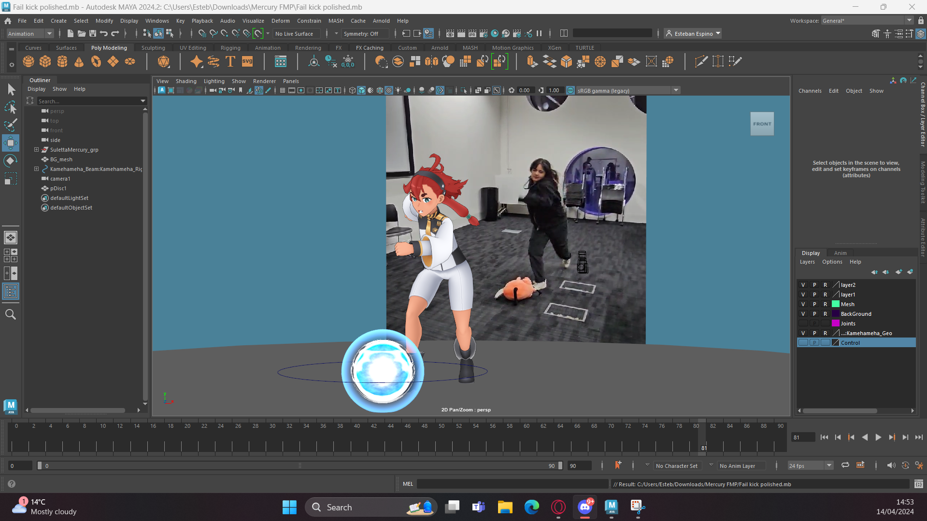
Task: Click the range slider bar handle
Action: (x=299, y=465)
